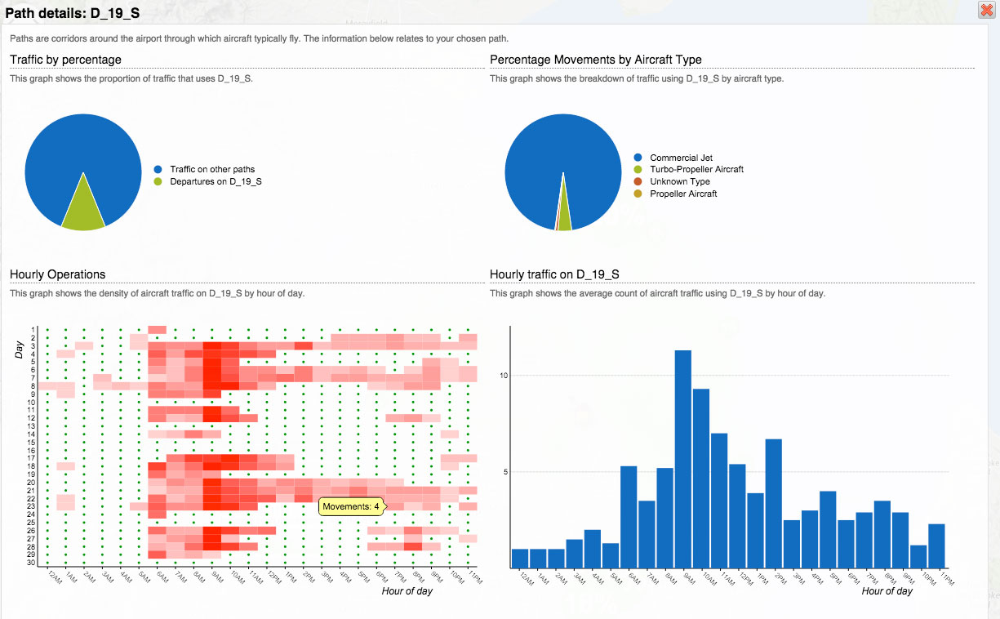1000x619 pixels.
Task: Select the 11PM bar in Hourly traffic chart
Action: tap(936, 546)
